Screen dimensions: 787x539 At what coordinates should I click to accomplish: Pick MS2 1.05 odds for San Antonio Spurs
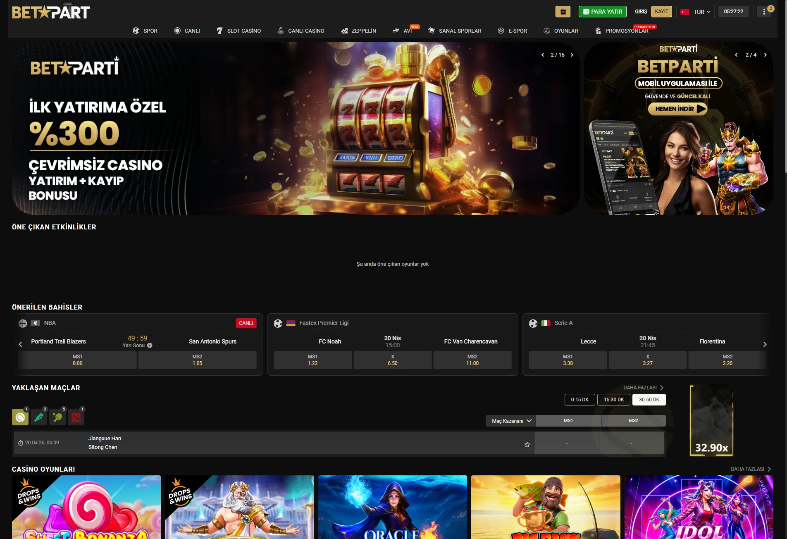(197, 360)
